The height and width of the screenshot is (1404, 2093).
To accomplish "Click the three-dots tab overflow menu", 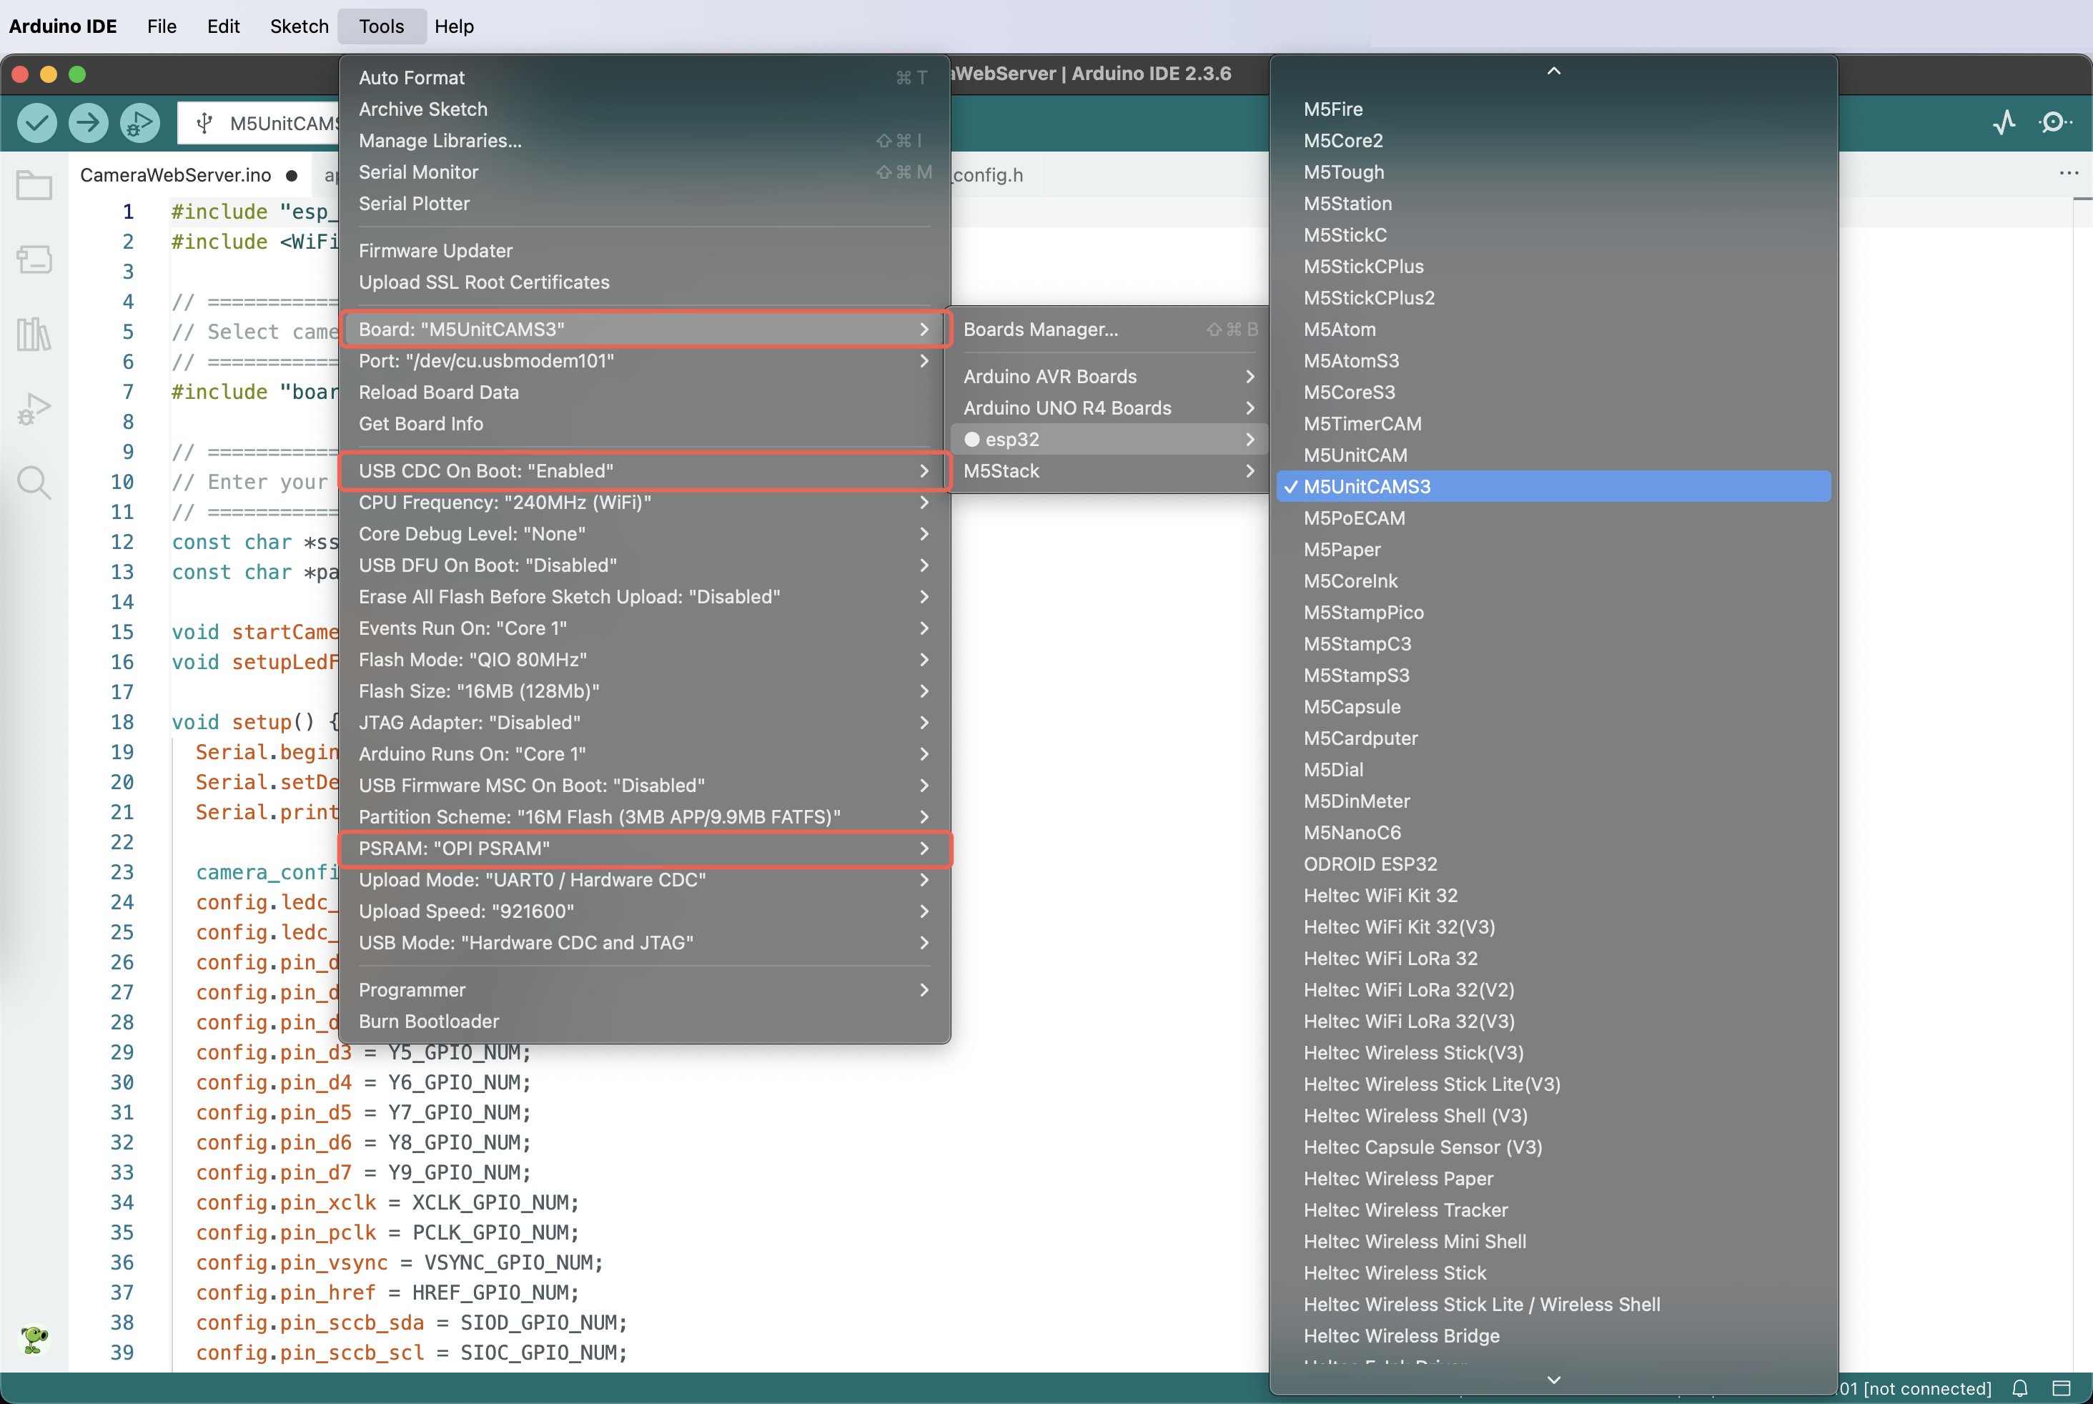I will coord(2069,173).
